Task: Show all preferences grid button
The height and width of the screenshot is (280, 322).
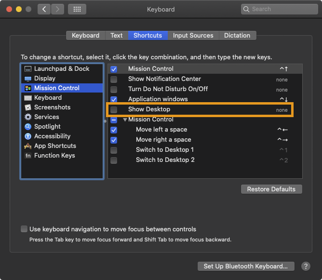Action: coord(77,9)
